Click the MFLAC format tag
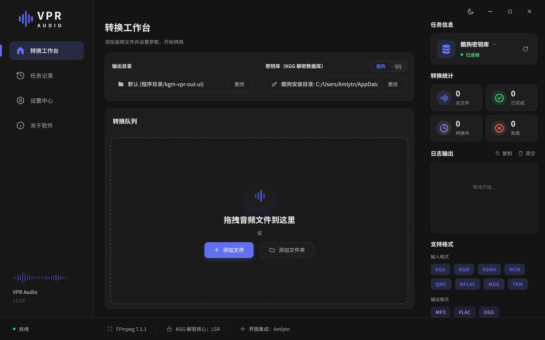The width and height of the screenshot is (545, 340). coord(467,284)
